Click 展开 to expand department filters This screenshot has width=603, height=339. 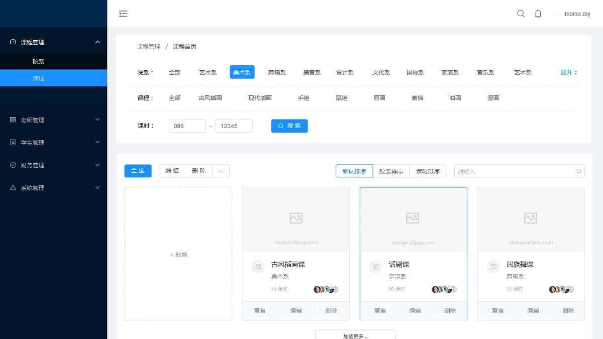(567, 72)
